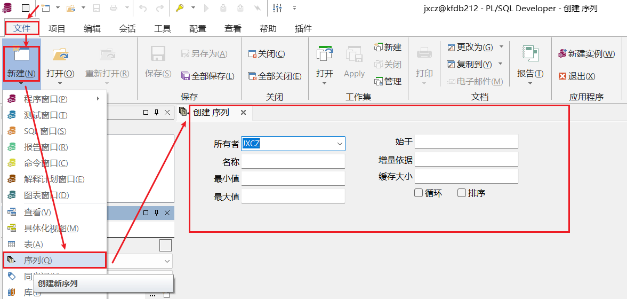Viewport: 627px width, 299px height.
Task: Click the 缓存大小 input field
Action: click(466, 177)
